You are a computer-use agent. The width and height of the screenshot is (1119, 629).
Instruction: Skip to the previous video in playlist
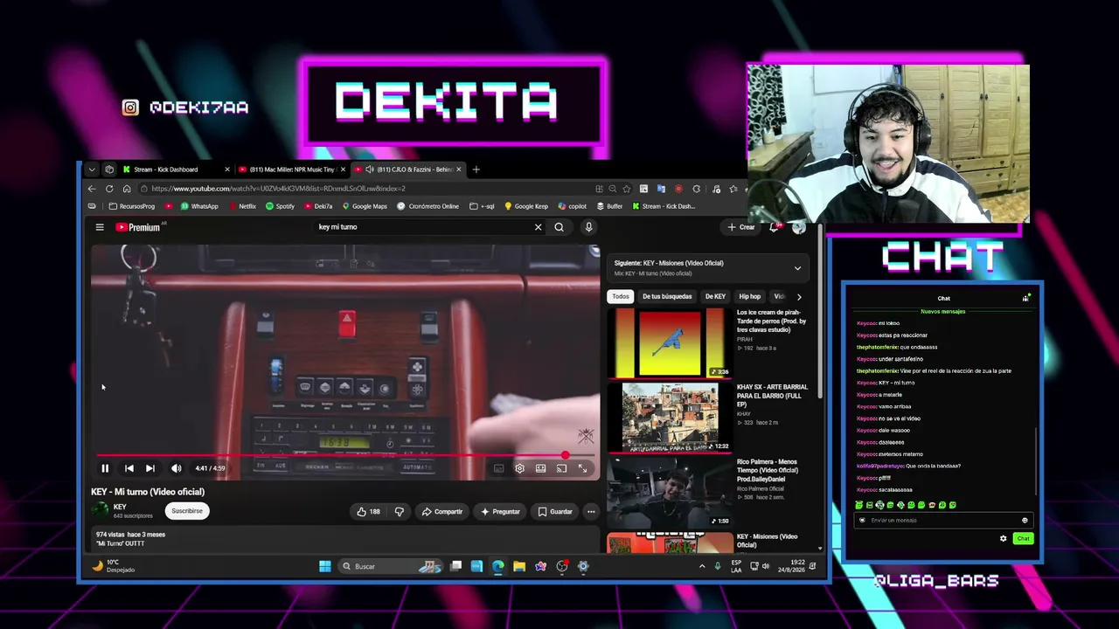(129, 468)
